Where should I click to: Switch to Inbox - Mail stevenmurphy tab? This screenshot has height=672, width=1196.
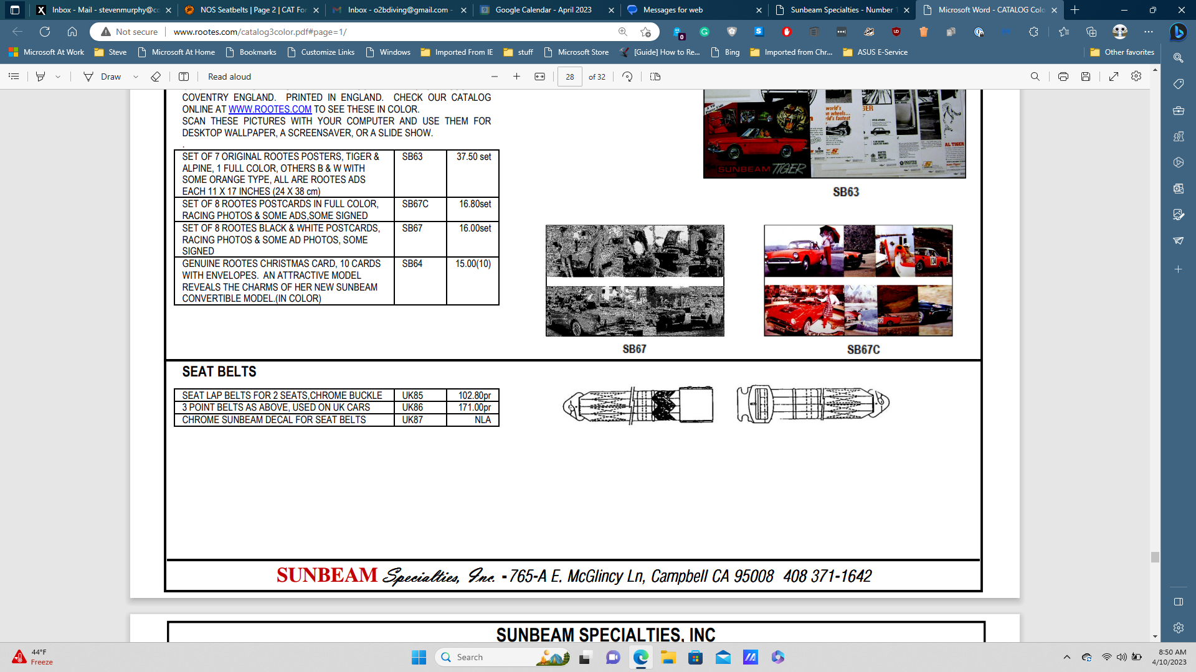point(103,10)
